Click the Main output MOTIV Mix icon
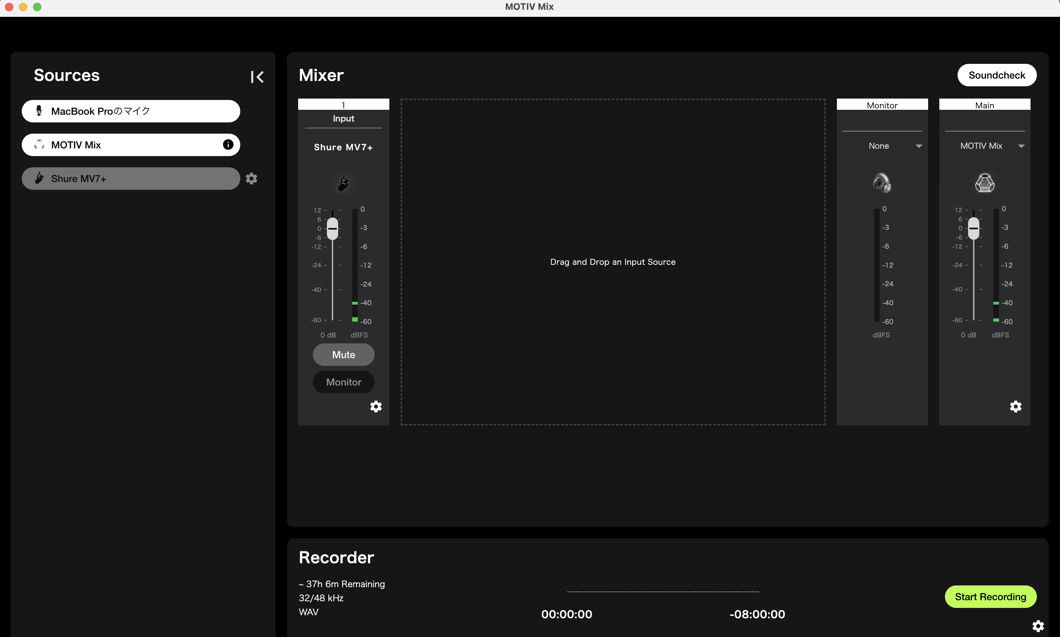Viewport: 1060px width, 637px height. click(985, 183)
